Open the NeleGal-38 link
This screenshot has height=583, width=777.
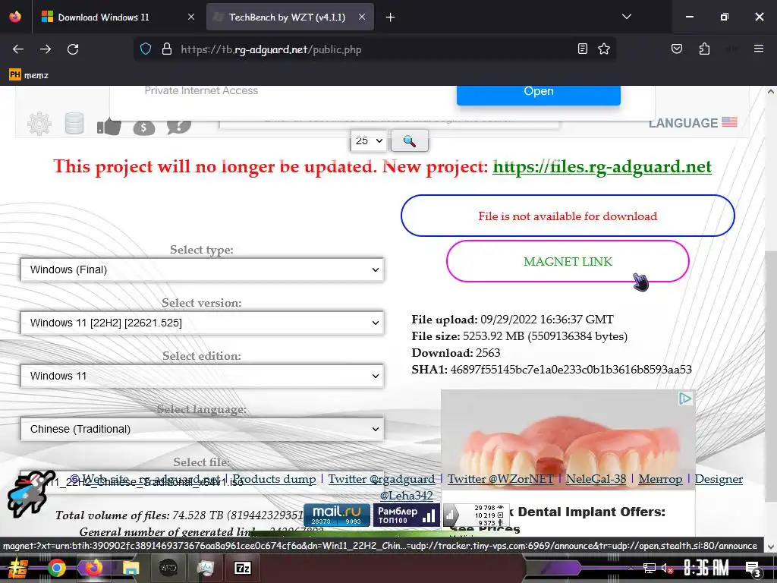pos(596,479)
